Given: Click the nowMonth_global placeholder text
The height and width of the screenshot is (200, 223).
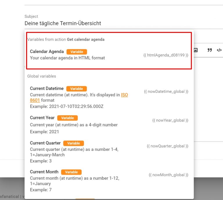Looking at the screenshot, I should [168, 175].
